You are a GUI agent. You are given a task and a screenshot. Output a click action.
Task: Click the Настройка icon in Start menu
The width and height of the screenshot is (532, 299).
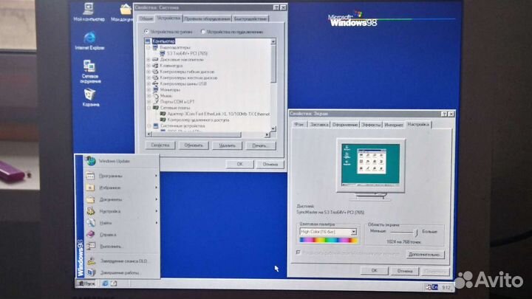point(90,211)
